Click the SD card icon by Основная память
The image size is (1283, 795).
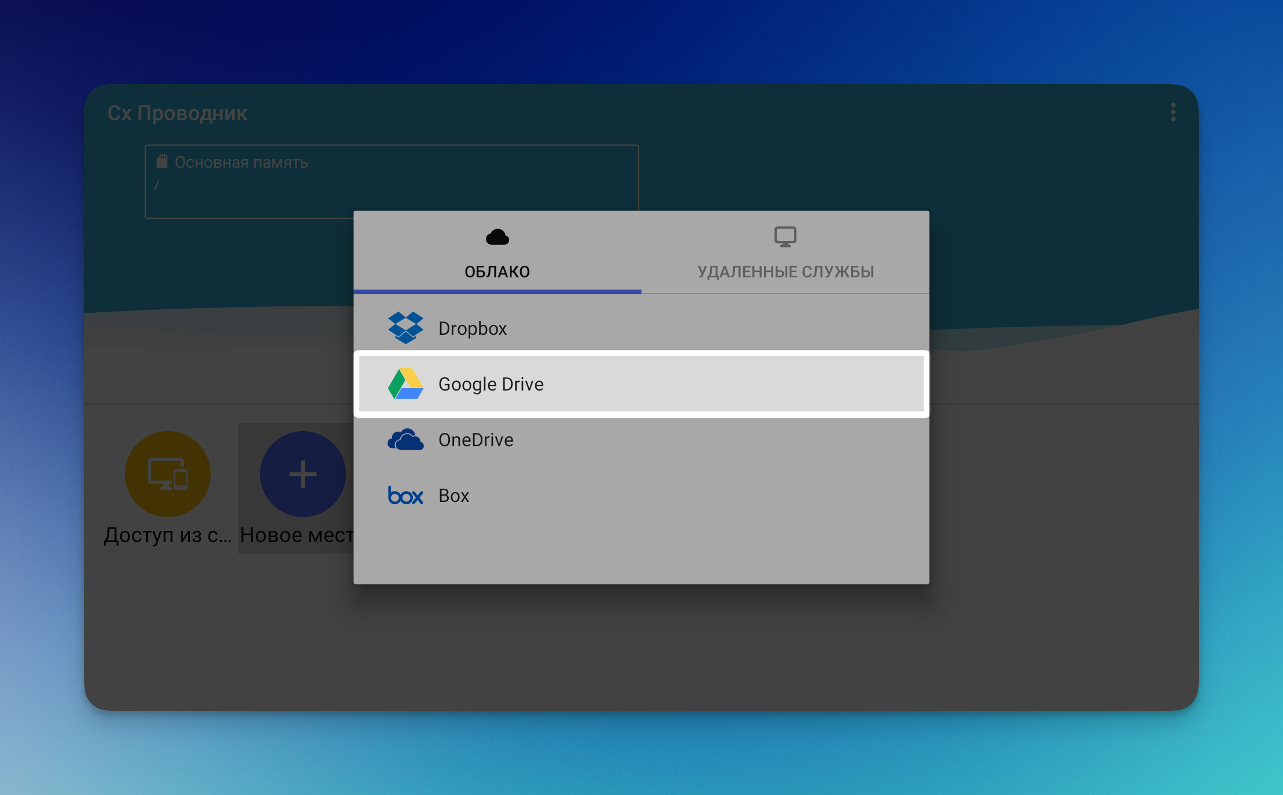coord(162,162)
